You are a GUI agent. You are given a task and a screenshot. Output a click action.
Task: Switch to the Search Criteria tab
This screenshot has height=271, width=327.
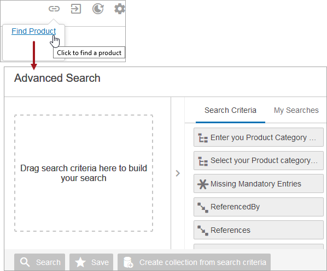click(x=230, y=110)
